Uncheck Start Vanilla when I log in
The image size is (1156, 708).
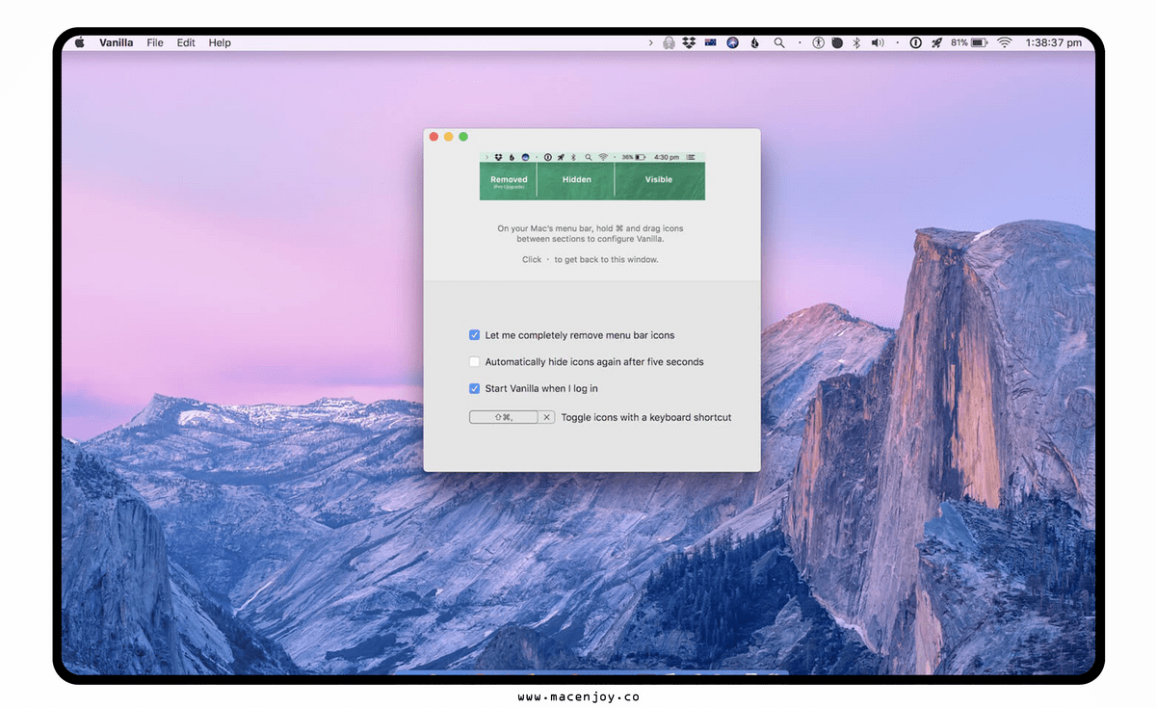coord(474,388)
